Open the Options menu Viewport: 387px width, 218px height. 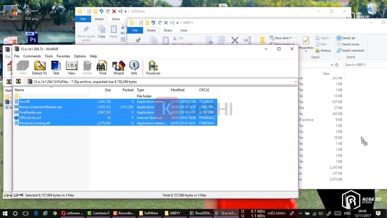click(x=80, y=56)
